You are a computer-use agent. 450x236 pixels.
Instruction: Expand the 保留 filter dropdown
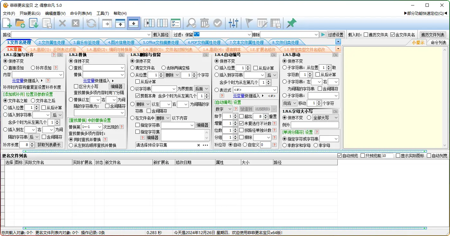[249, 35]
